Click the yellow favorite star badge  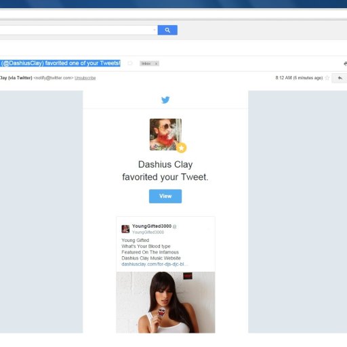pos(182,148)
